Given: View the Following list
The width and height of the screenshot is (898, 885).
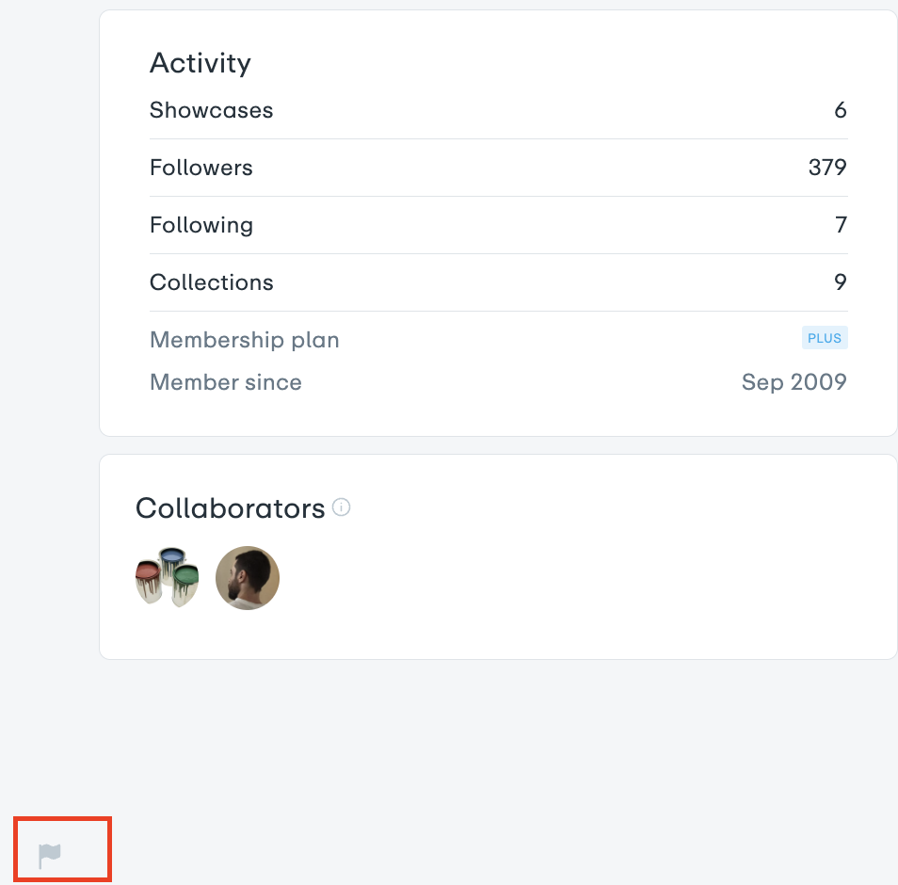Looking at the screenshot, I should [499, 225].
